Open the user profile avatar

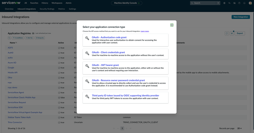click(x=250, y=3)
